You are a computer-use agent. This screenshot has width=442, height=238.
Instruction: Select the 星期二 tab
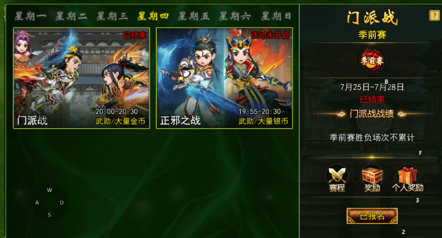click(71, 16)
